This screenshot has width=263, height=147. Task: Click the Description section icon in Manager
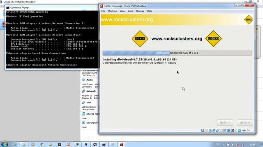(83, 122)
